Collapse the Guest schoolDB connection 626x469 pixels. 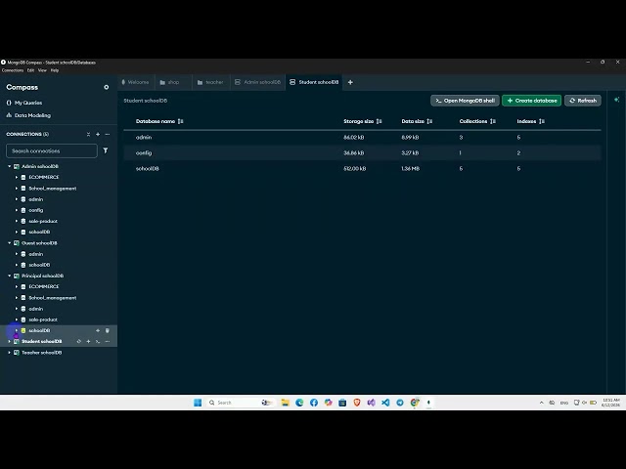(x=9, y=243)
